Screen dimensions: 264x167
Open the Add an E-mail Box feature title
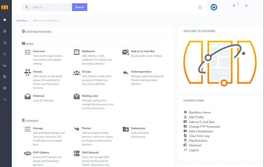tap(143, 51)
